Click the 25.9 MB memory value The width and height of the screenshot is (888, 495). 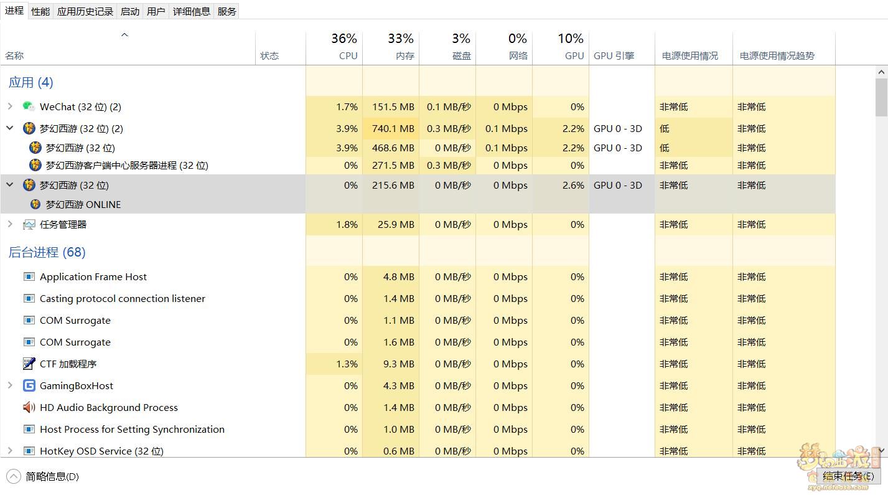click(x=396, y=225)
